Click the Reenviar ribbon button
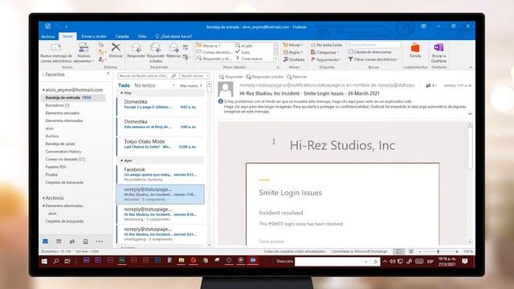The width and height of the screenshot is (514, 289). pyautogui.click(x=173, y=51)
